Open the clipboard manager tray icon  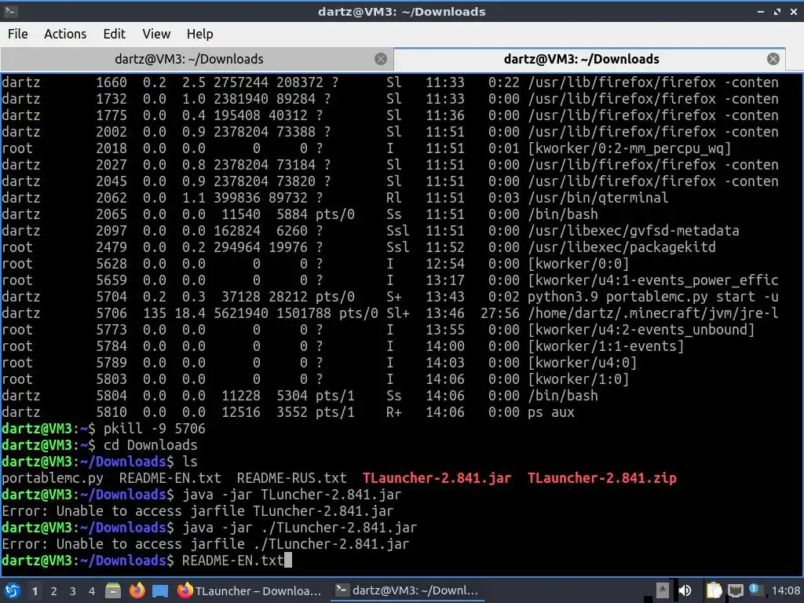(x=714, y=590)
